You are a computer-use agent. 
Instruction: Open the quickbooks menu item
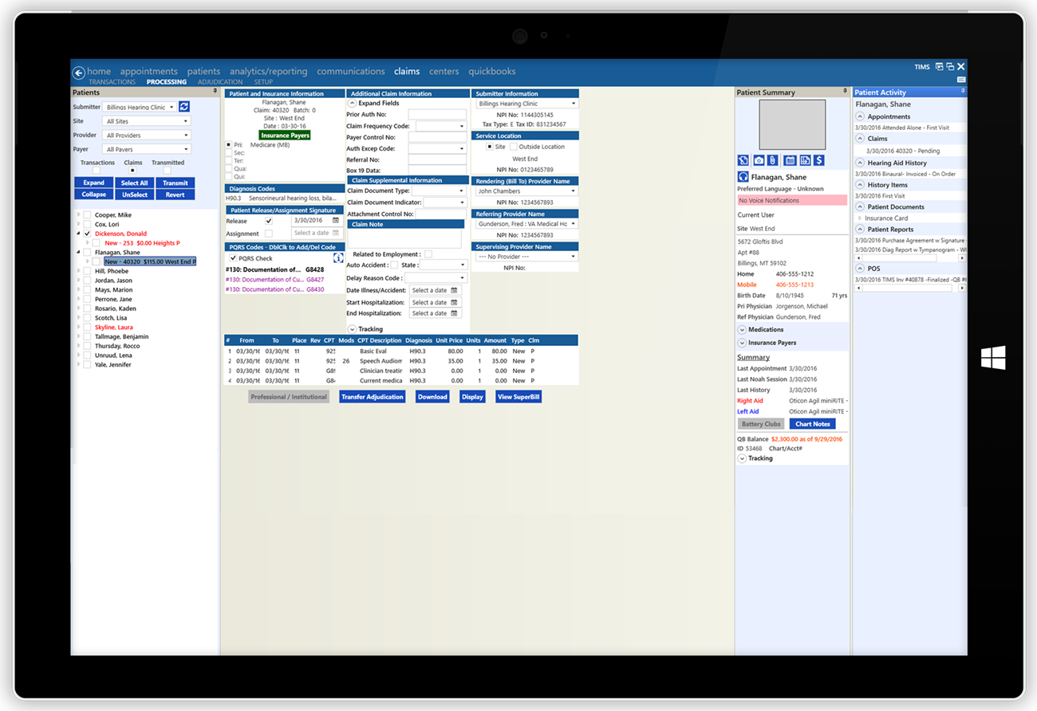coord(492,71)
